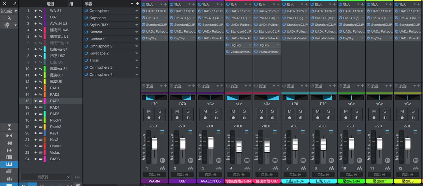The image size is (423, 186).
Task: Bypass BigSky insert on WA-84 channel
Action: (x=143, y=38)
